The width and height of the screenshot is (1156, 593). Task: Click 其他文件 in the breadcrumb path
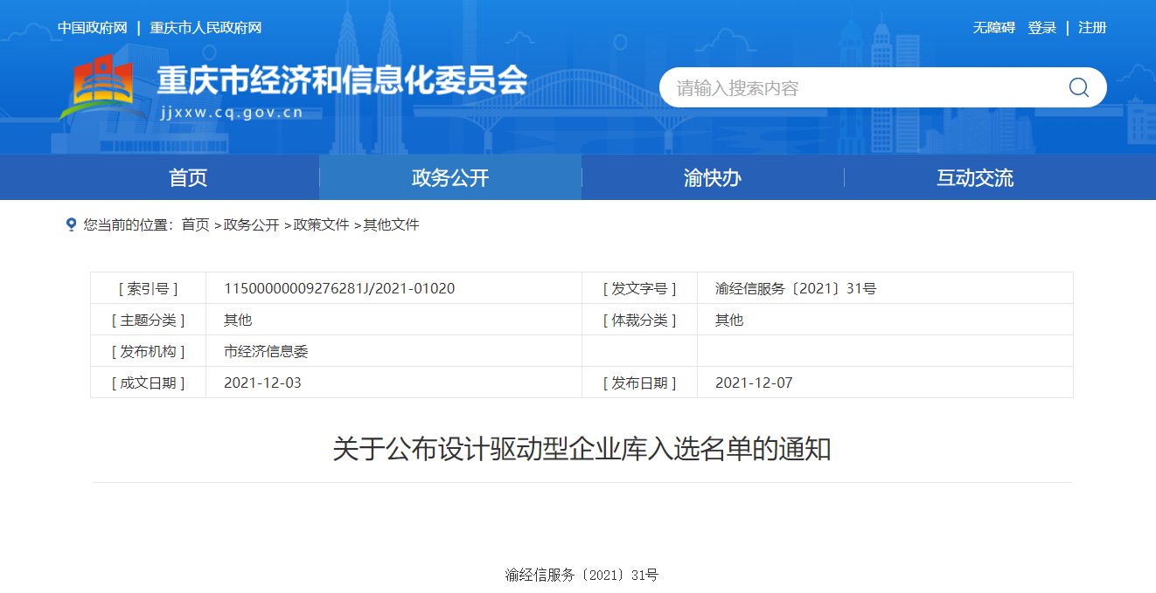pos(391,224)
